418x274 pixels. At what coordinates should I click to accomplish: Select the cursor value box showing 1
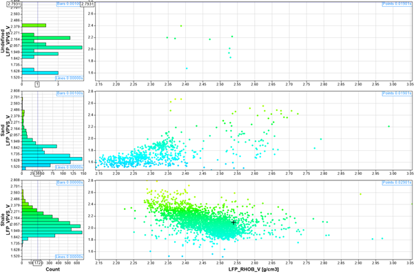[x=37, y=84]
